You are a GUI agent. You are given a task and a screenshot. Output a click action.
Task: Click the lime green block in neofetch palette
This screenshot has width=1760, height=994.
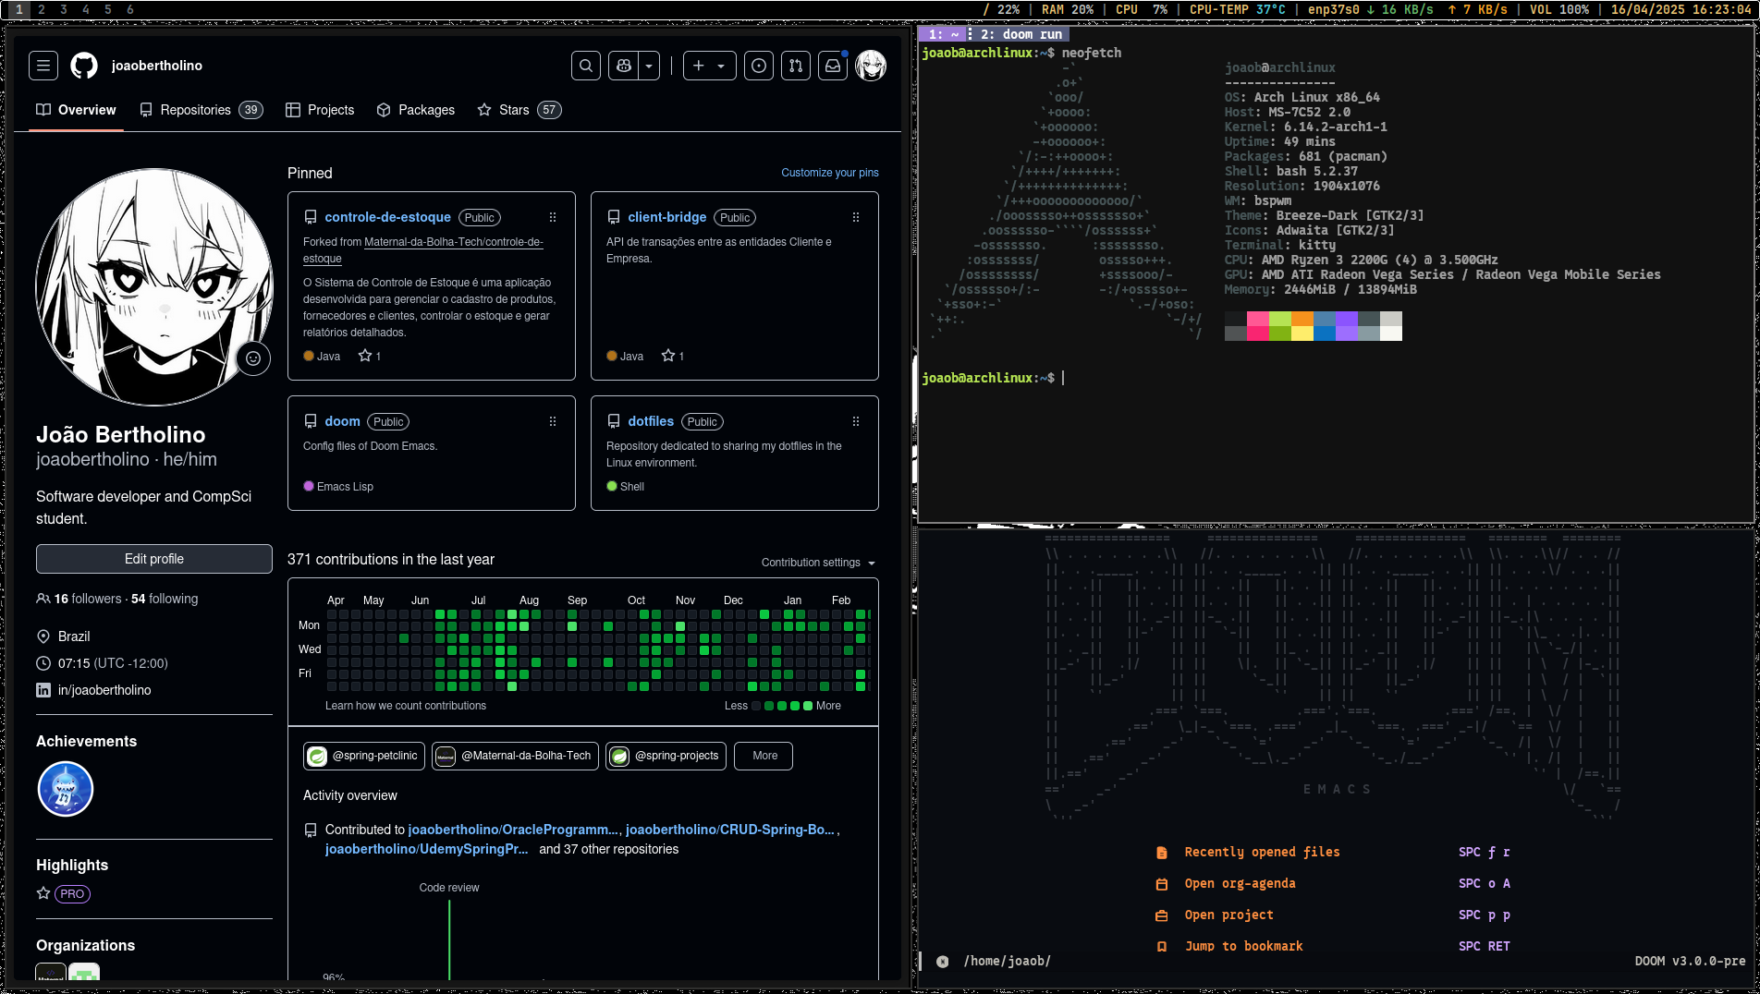[x=1280, y=319]
